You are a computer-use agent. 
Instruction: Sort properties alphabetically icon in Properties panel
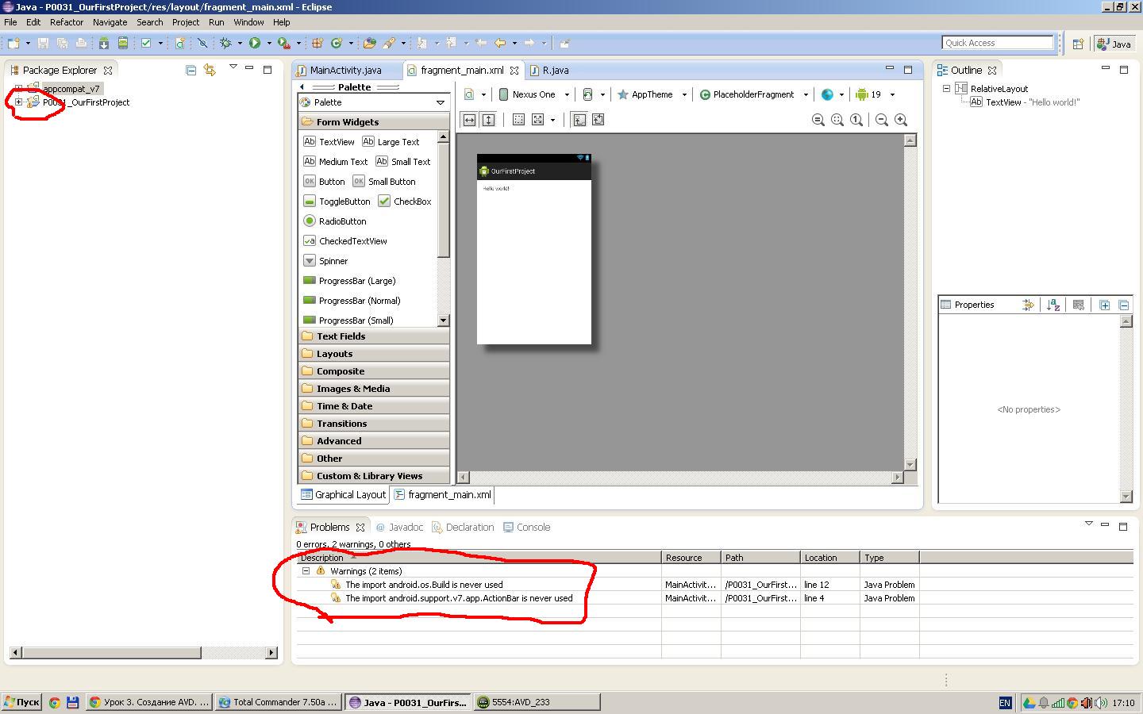tap(1053, 305)
